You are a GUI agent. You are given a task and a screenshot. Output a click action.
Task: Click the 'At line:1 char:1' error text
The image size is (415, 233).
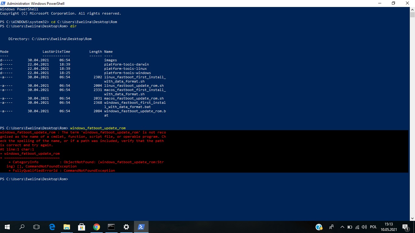17,149
